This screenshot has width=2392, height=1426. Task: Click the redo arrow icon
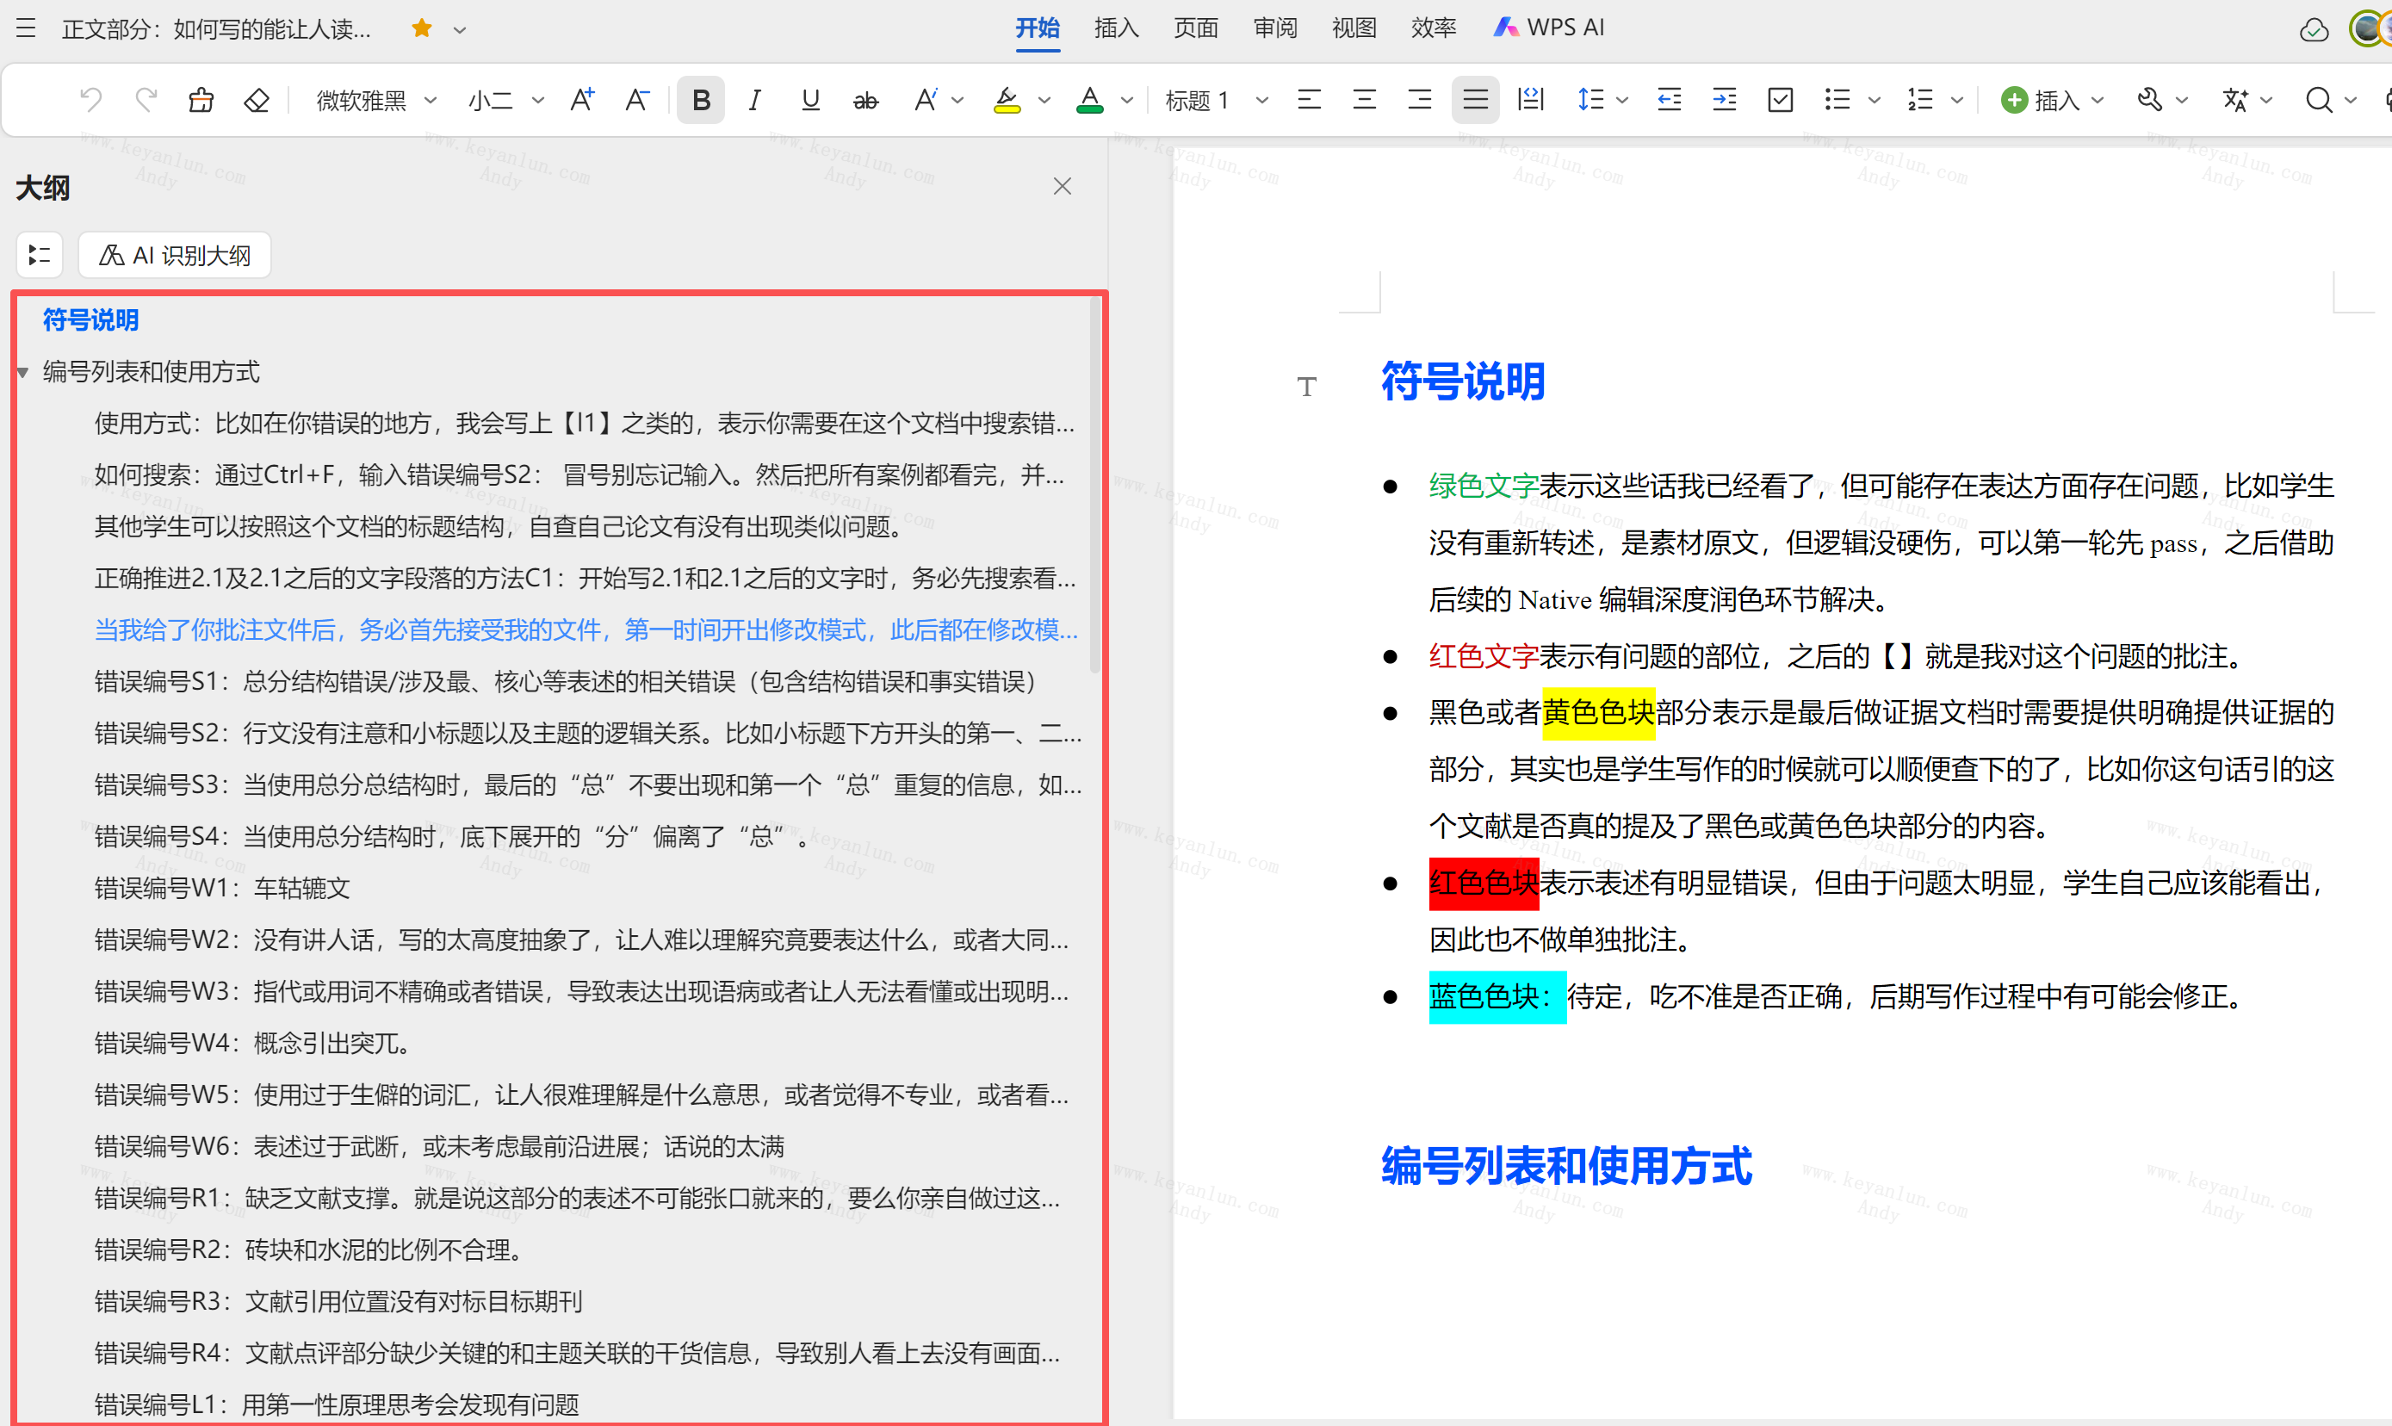click(x=146, y=100)
